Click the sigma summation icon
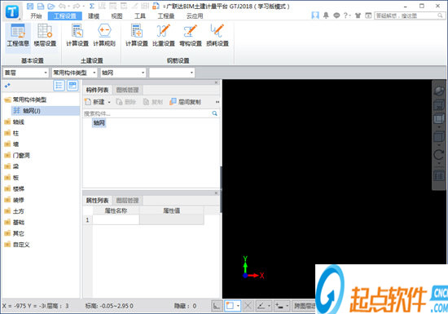The image size is (448, 314). click(x=92, y=6)
